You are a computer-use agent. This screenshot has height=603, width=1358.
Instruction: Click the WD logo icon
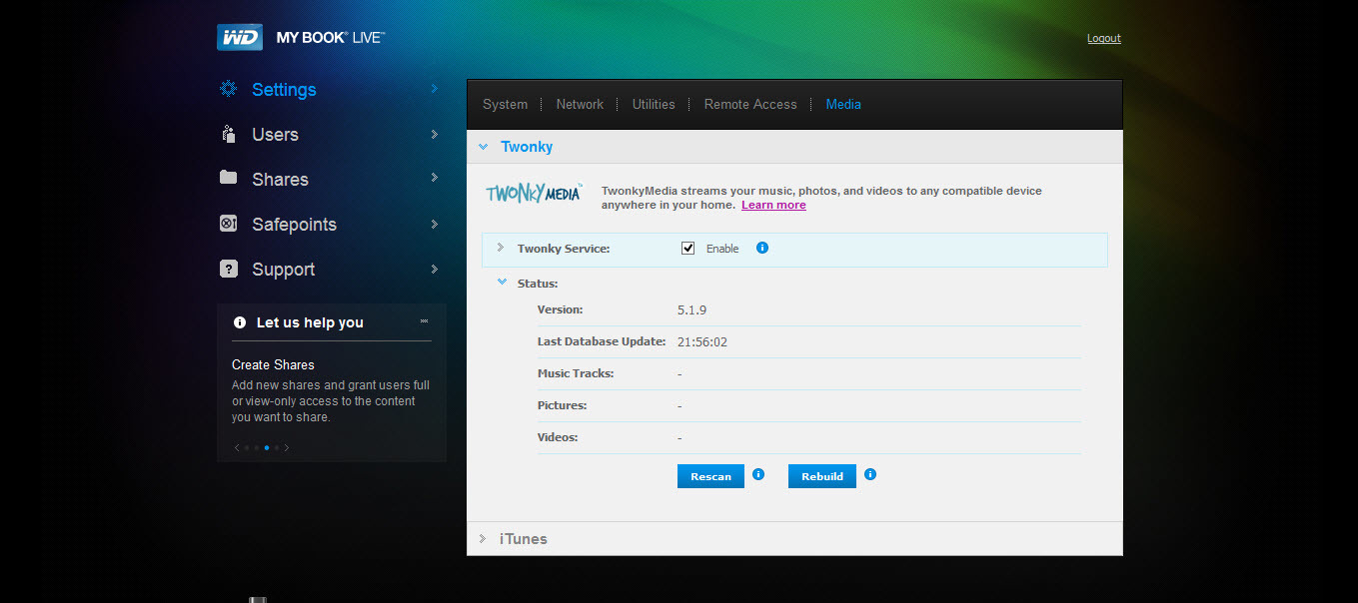click(240, 37)
